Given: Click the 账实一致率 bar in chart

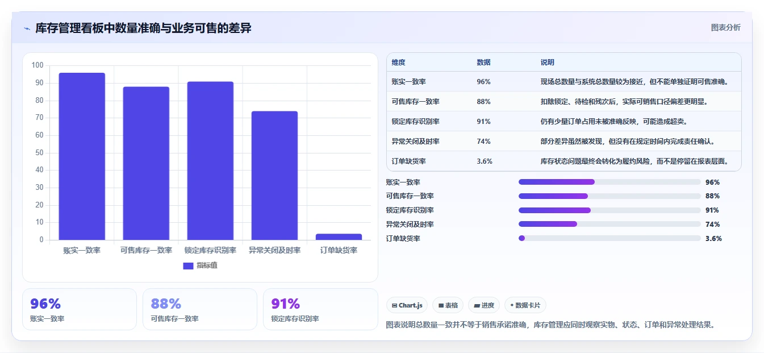Looking at the screenshot, I should point(82,156).
